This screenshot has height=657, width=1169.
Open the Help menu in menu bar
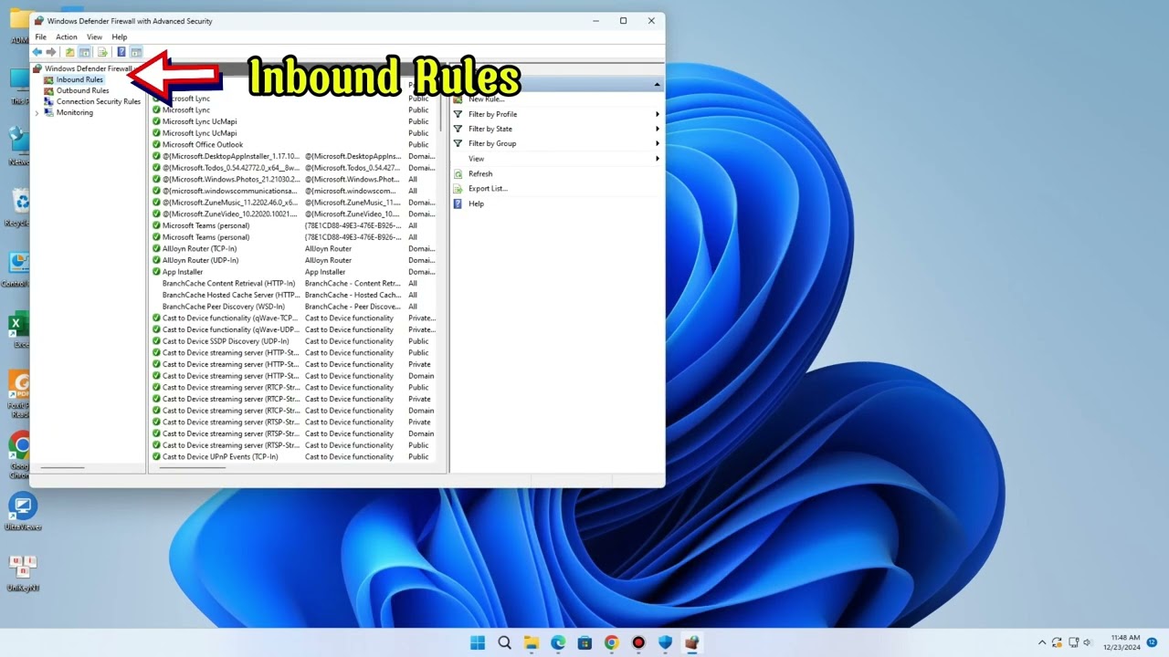point(120,37)
